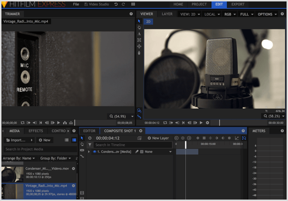Click the filter funnel icon in timeline
Screen dimensions: 288x201
90,145
